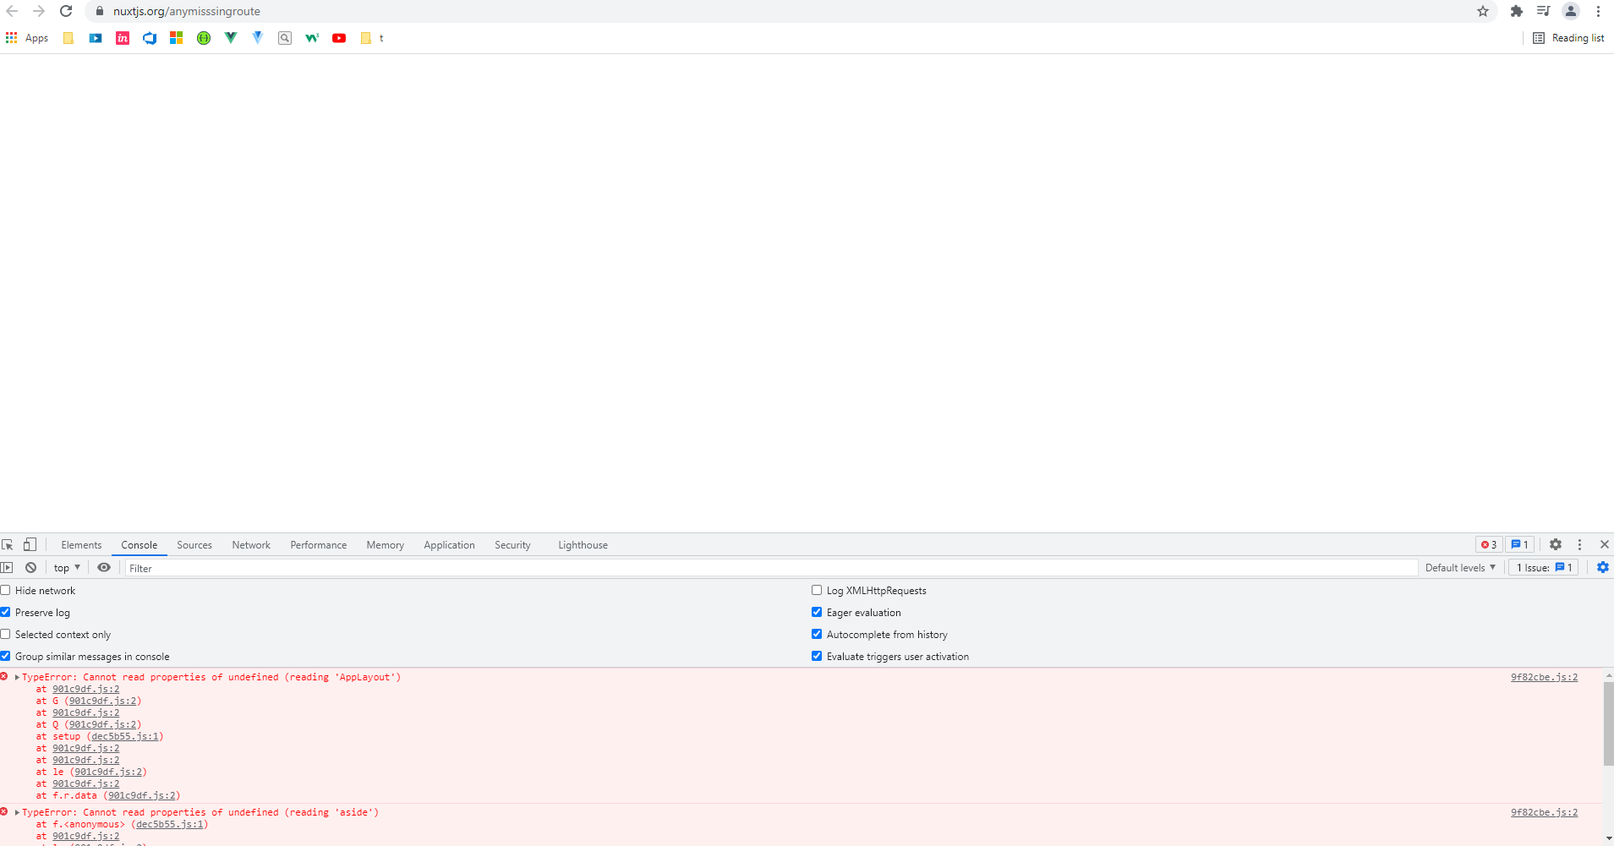Viewport: 1614px width, 846px height.
Task: Expand the 'aside' TypeError entry
Action: 17,812
